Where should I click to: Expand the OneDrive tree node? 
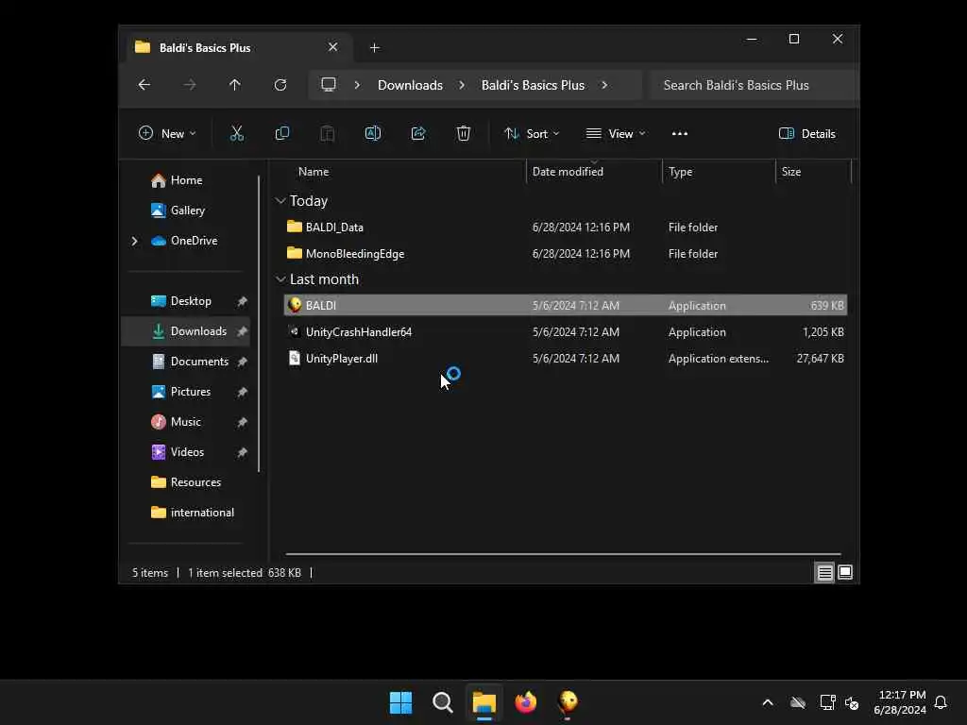134,241
